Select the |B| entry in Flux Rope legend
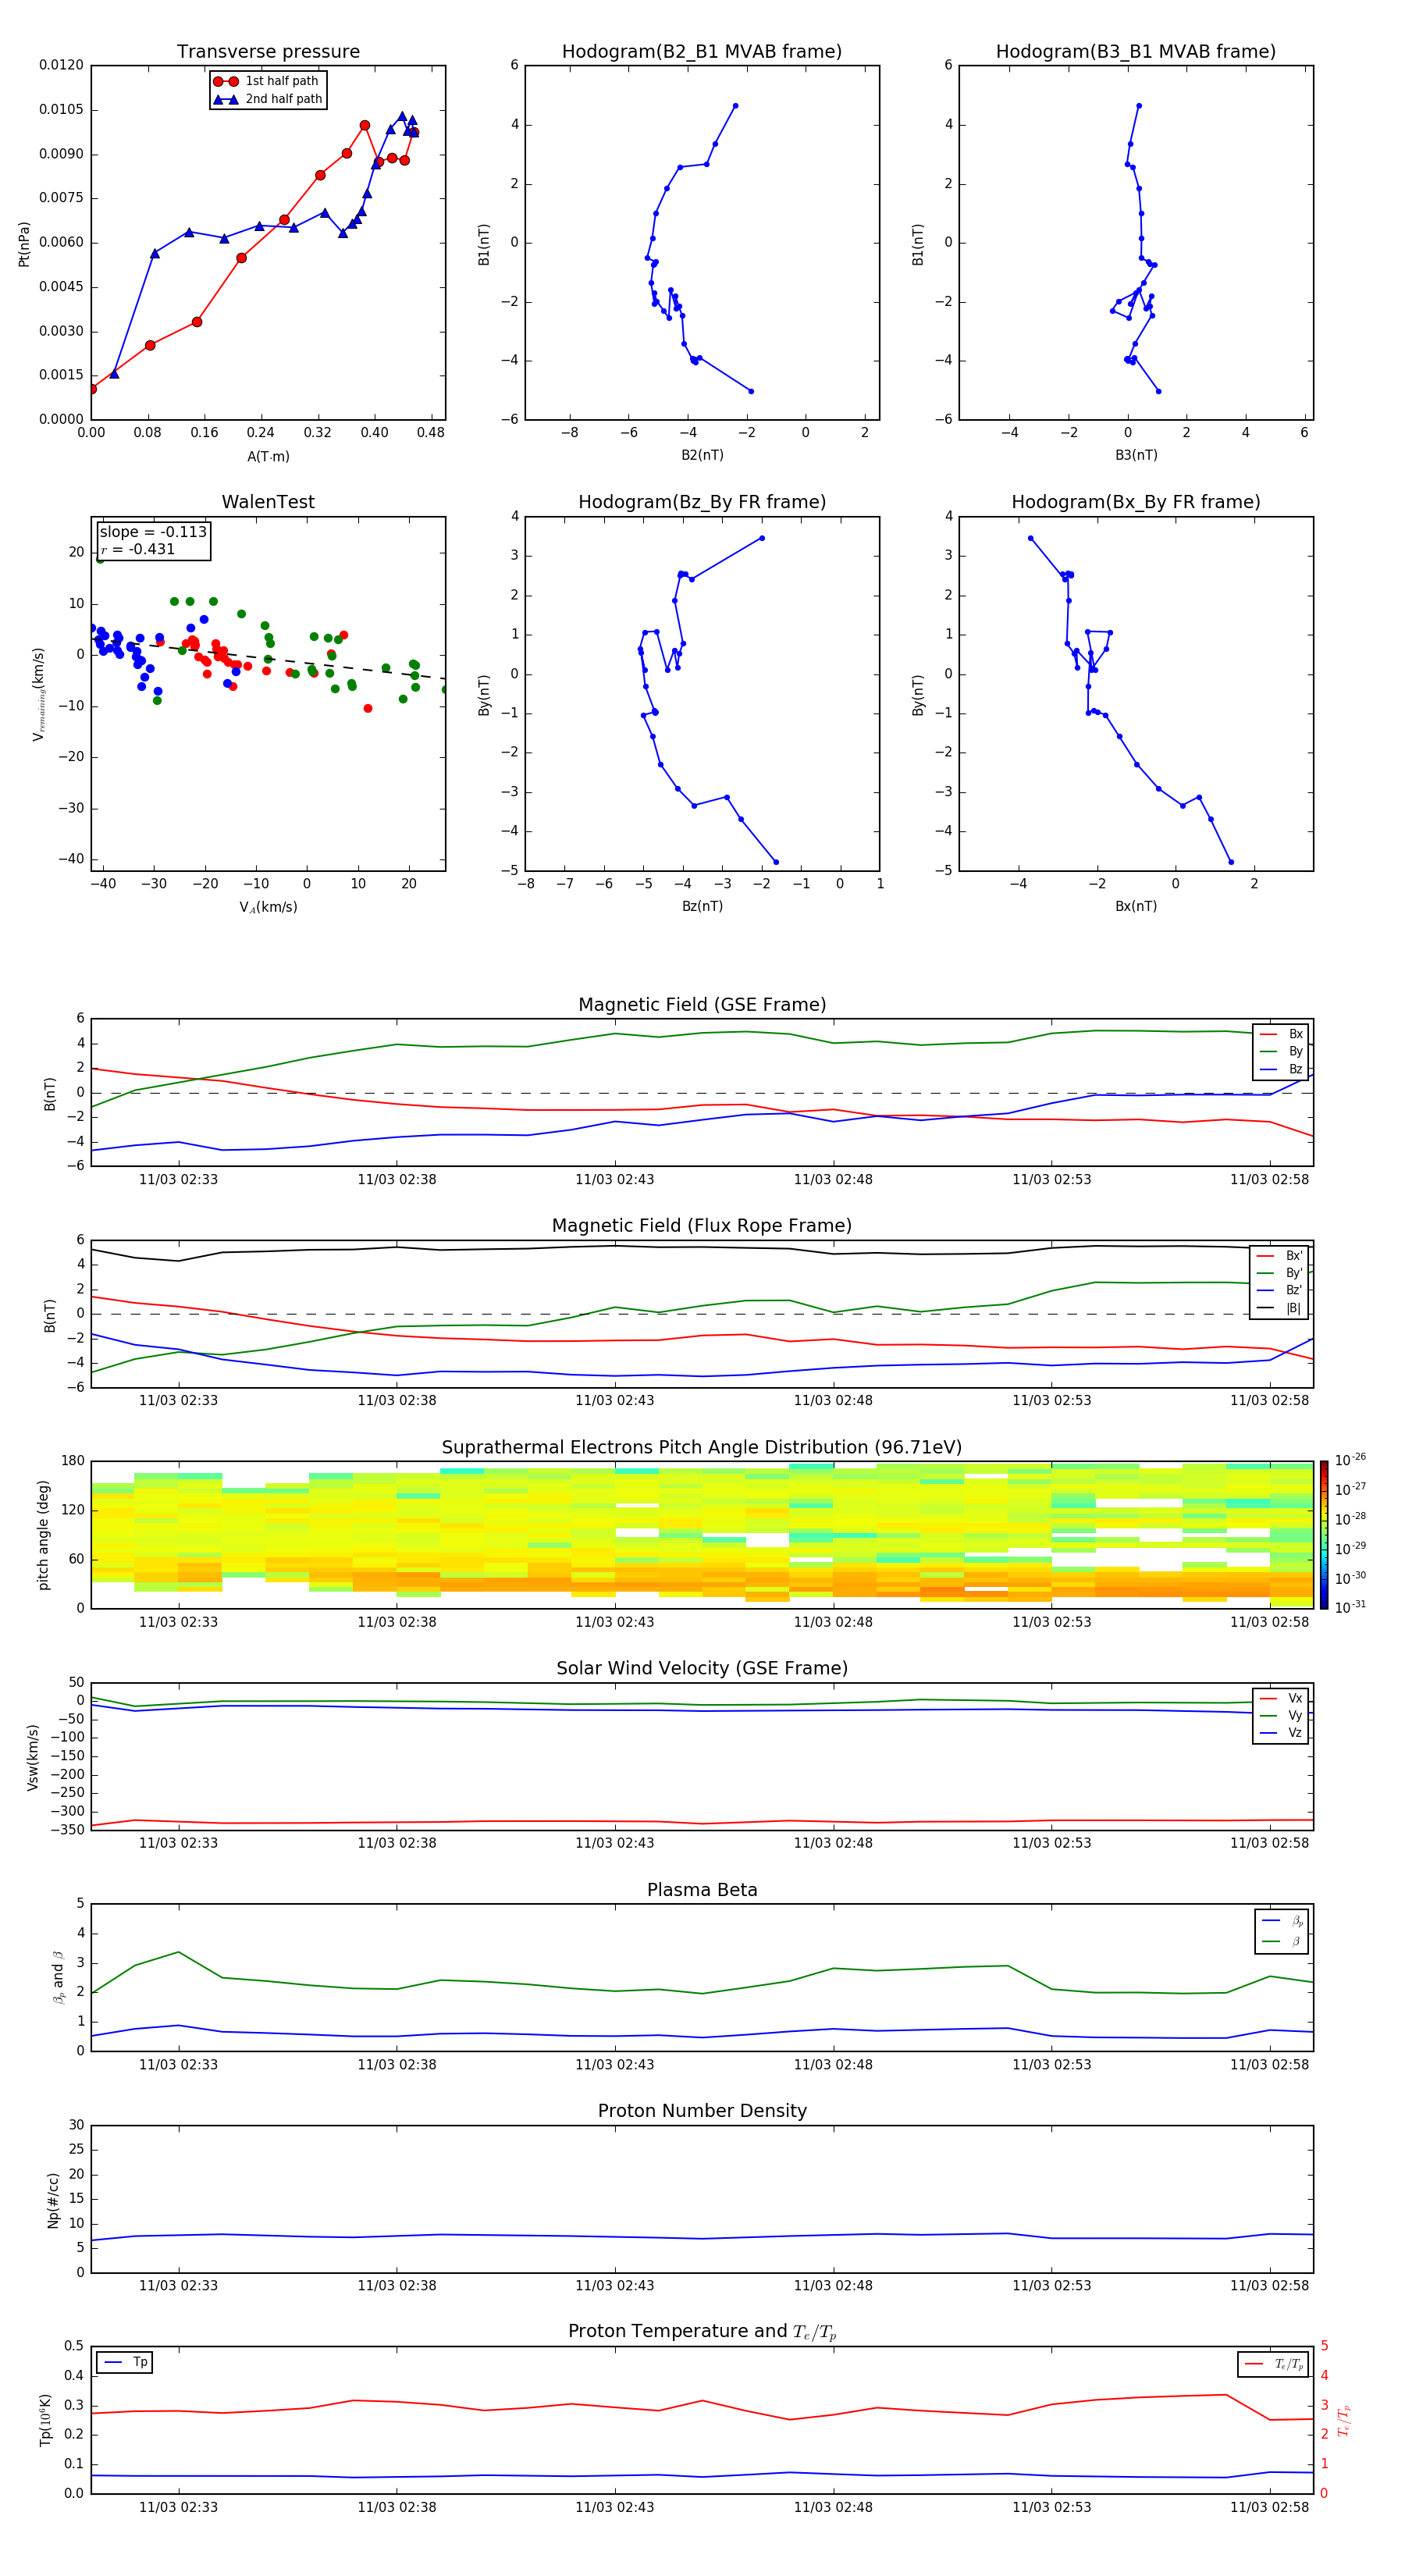 (1280, 1308)
